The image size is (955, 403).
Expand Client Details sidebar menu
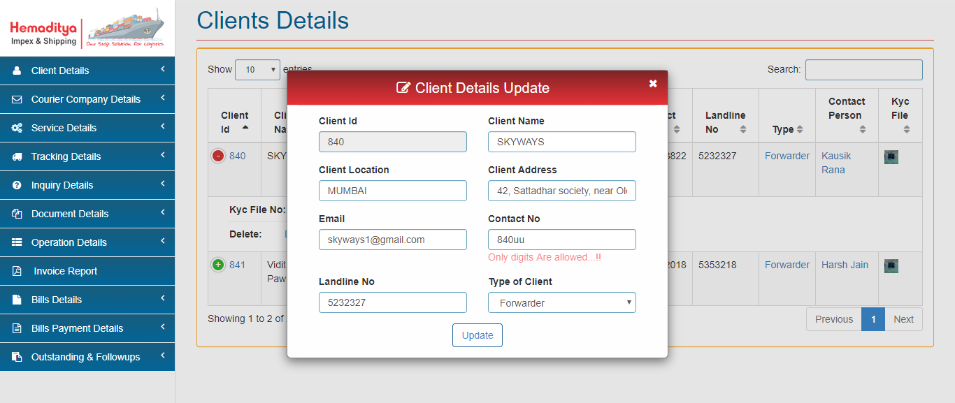coord(87,71)
